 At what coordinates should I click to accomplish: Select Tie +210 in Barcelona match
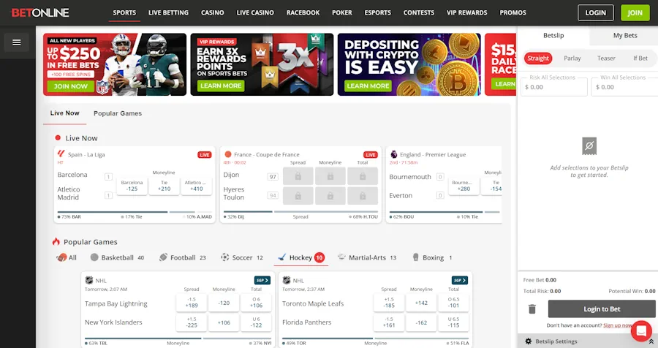click(164, 186)
